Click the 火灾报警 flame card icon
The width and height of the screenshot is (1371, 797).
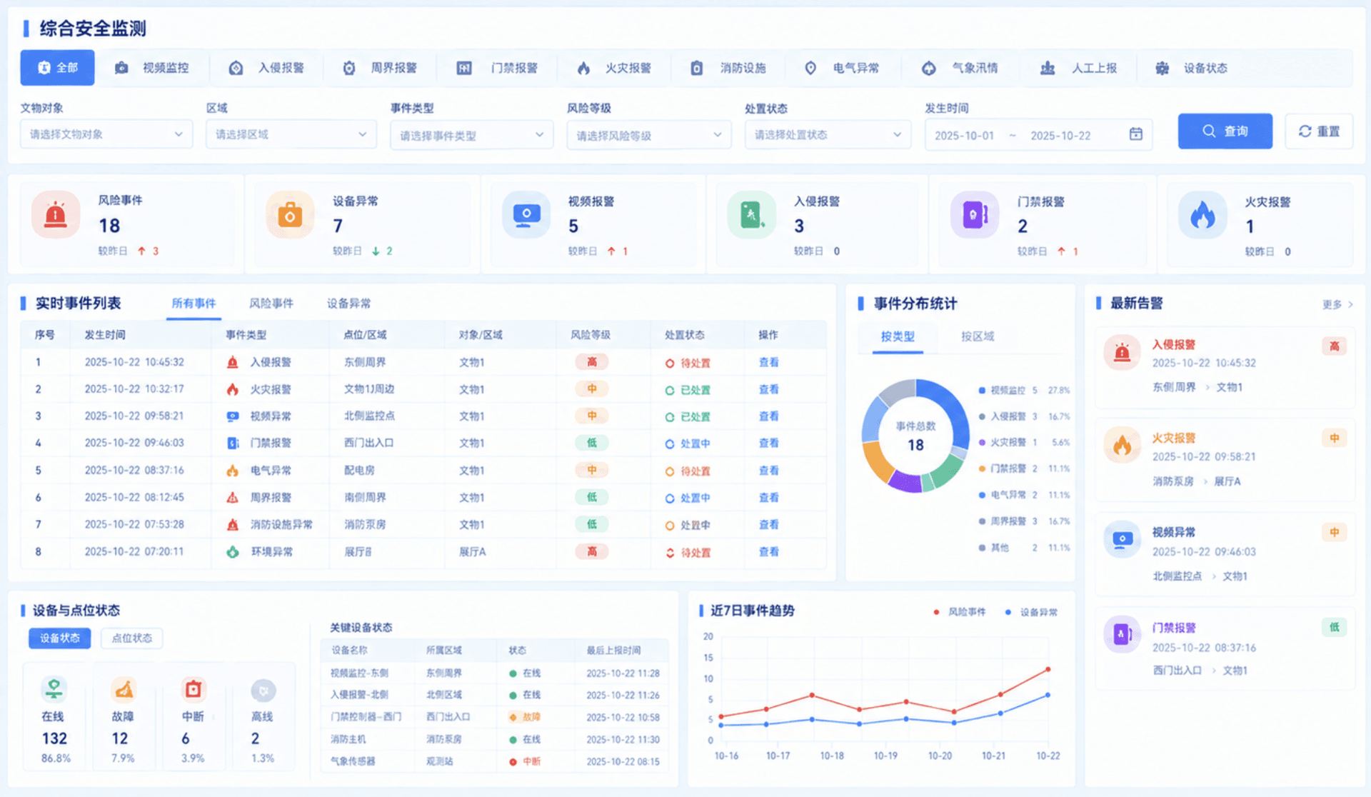(x=1202, y=214)
